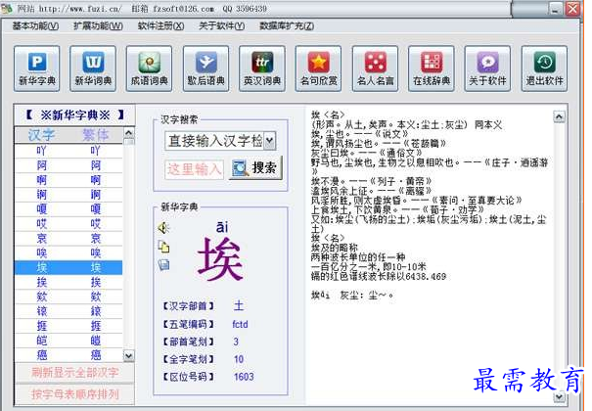
Task: Play pronunciation with the speaker icon
Action: [x=163, y=228]
